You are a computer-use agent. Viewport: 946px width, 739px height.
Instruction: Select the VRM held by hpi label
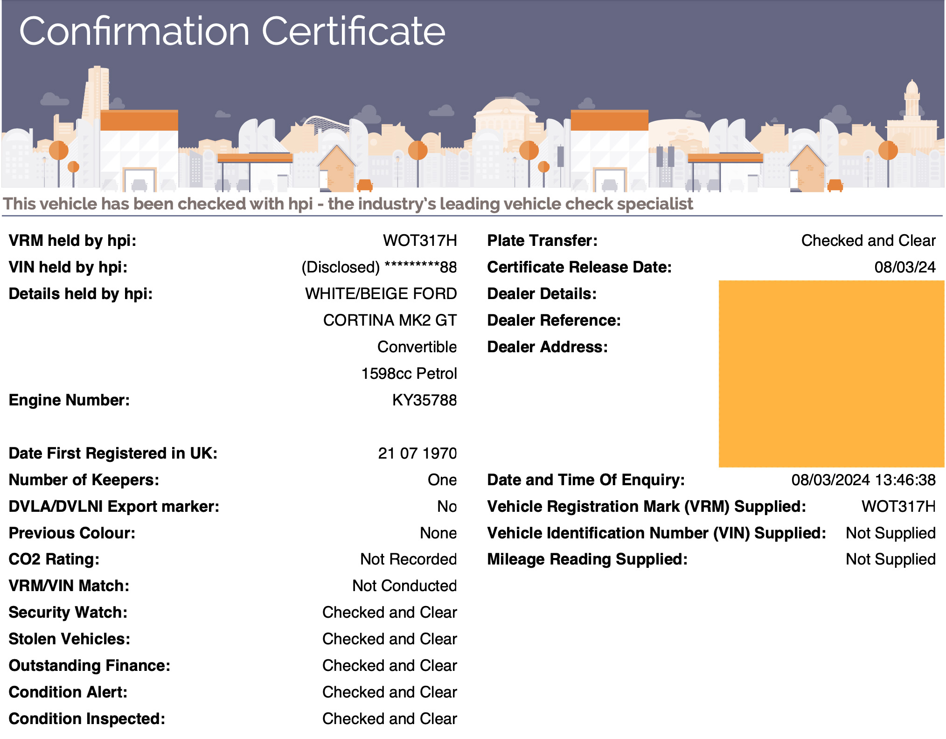(x=73, y=240)
